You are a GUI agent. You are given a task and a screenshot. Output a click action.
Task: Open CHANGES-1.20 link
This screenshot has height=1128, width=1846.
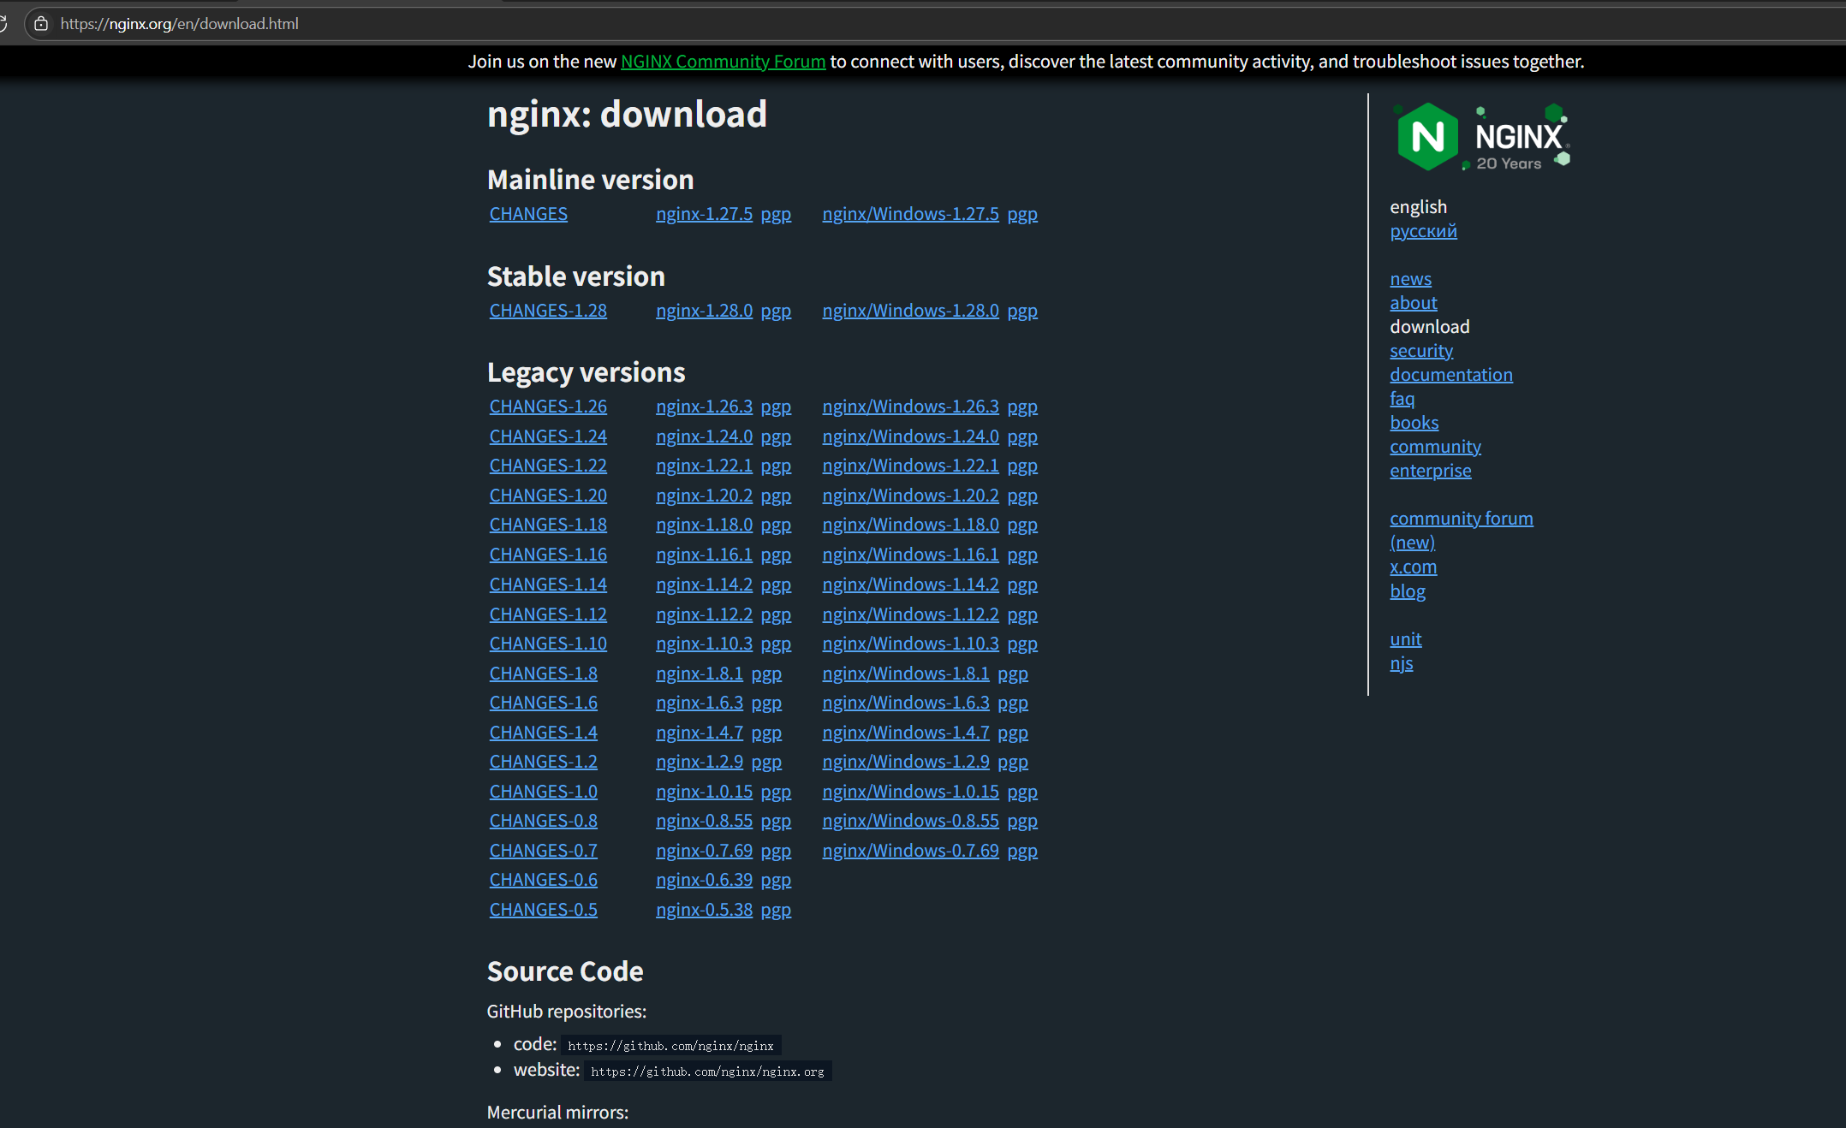548,496
